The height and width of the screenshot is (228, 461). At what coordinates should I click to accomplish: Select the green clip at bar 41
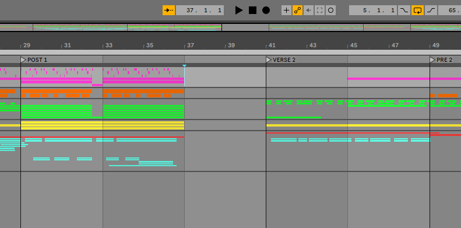tap(307, 110)
